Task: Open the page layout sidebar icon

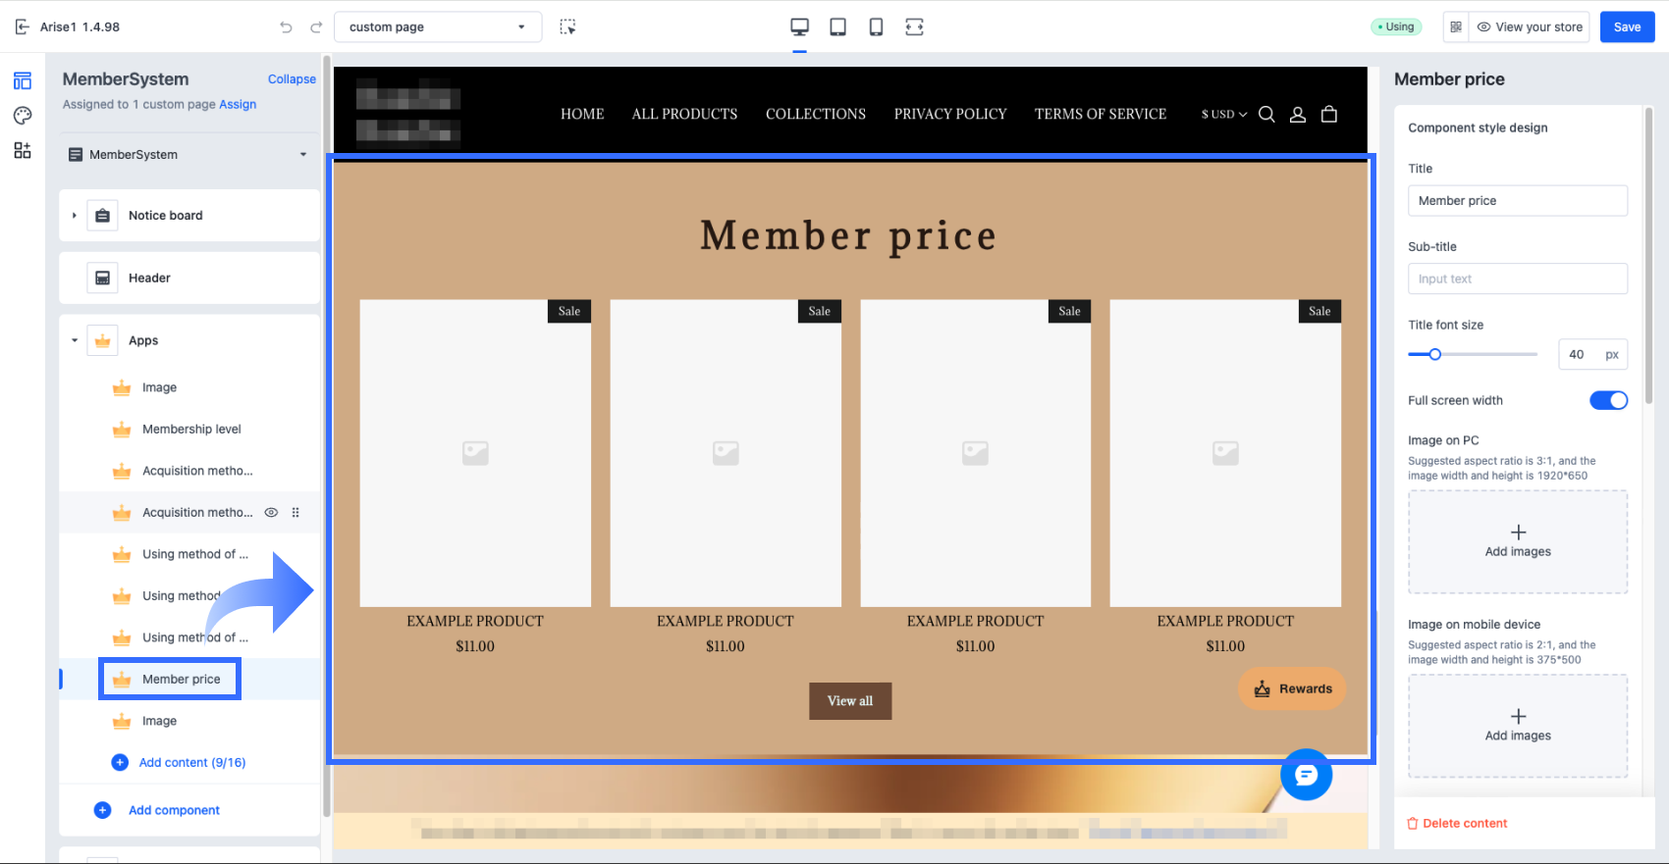Action: tap(23, 80)
